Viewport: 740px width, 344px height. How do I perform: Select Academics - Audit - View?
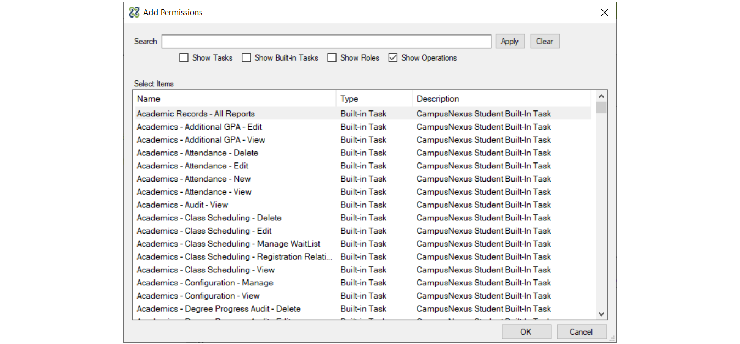coord(362,205)
